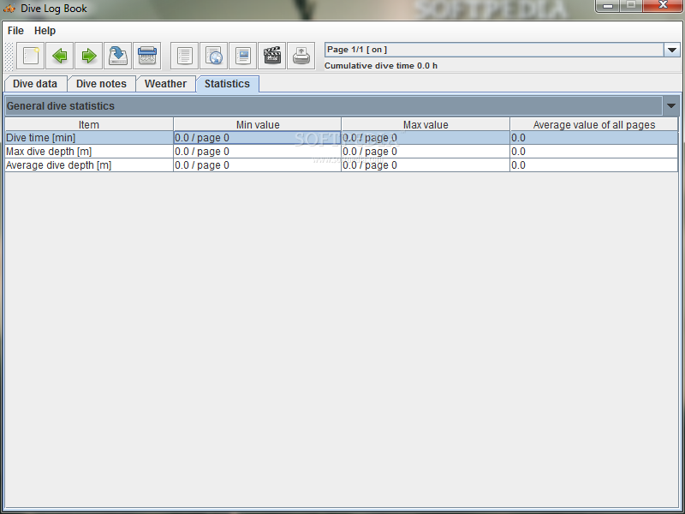Click the plain text document icon

tap(184, 56)
